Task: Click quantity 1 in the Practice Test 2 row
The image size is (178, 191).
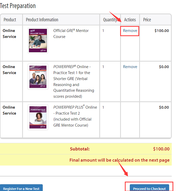Action: (x=103, y=107)
